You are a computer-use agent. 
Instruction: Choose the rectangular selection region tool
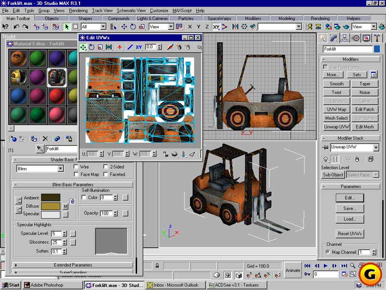point(76,27)
